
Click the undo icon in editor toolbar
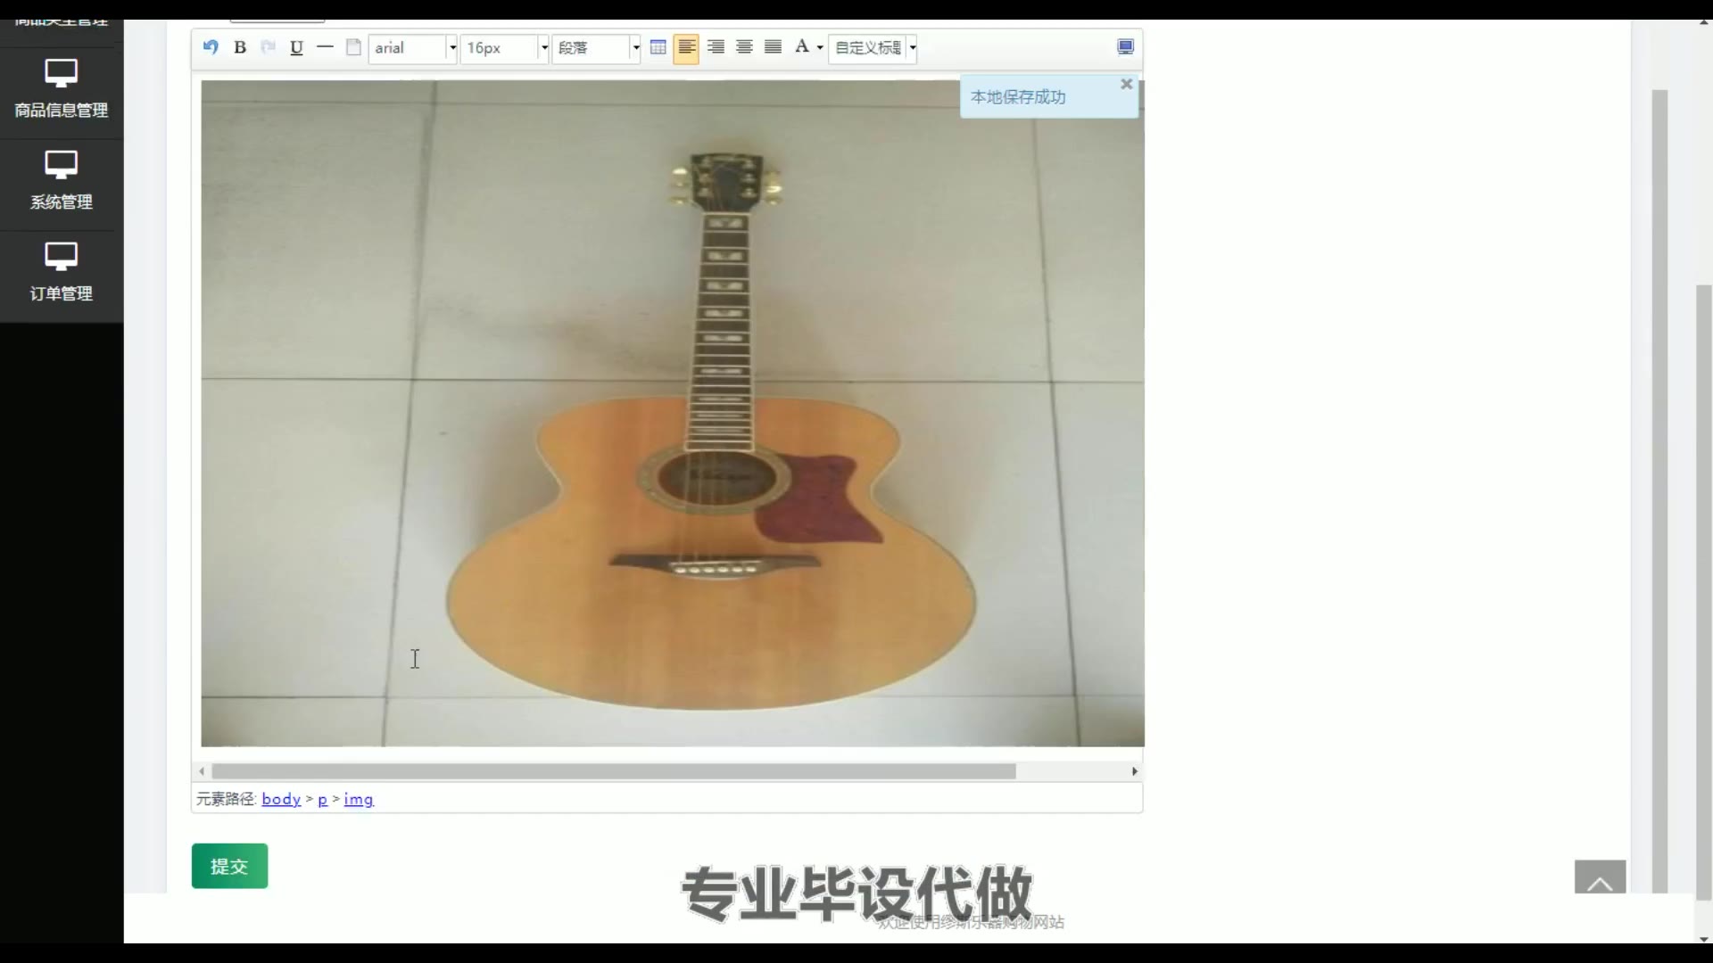coord(211,47)
